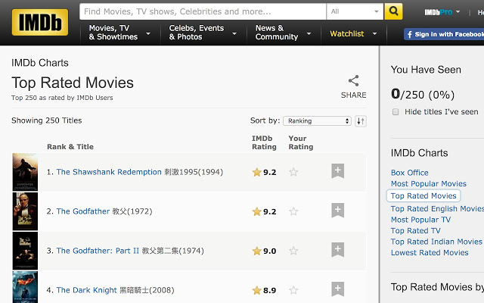Add The Shawshank Redemption to watchlist

pos(338,171)
